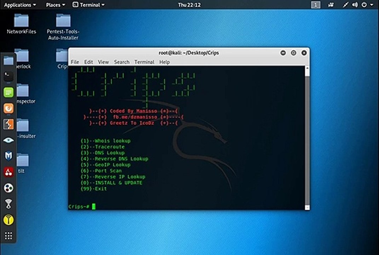Image resolution: width=379 pixels, height=255 pixels.
Task: Open the lightning bolt app in dock
Action: click(8, 124)
